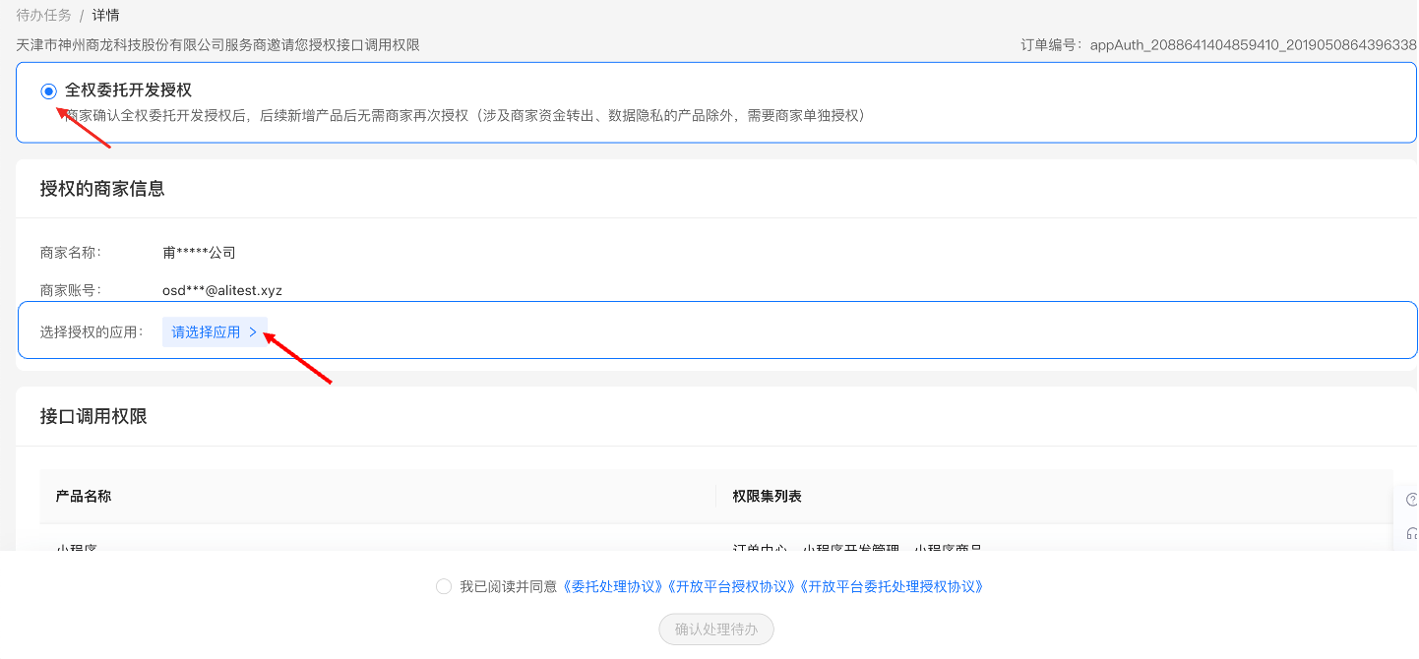Click the merchant account osd***@alitest.xyz
1419x659 pixels.
[x=222, y=290]
